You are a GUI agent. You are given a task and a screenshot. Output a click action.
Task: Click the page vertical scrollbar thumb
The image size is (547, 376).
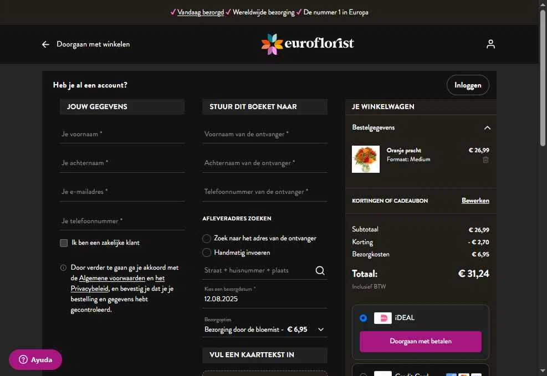point(543,78)
